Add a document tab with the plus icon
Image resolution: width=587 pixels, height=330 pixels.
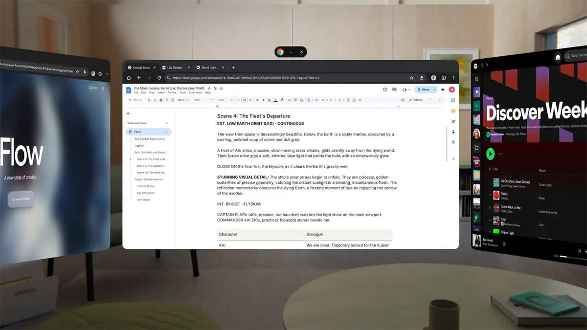click(167, 123)
